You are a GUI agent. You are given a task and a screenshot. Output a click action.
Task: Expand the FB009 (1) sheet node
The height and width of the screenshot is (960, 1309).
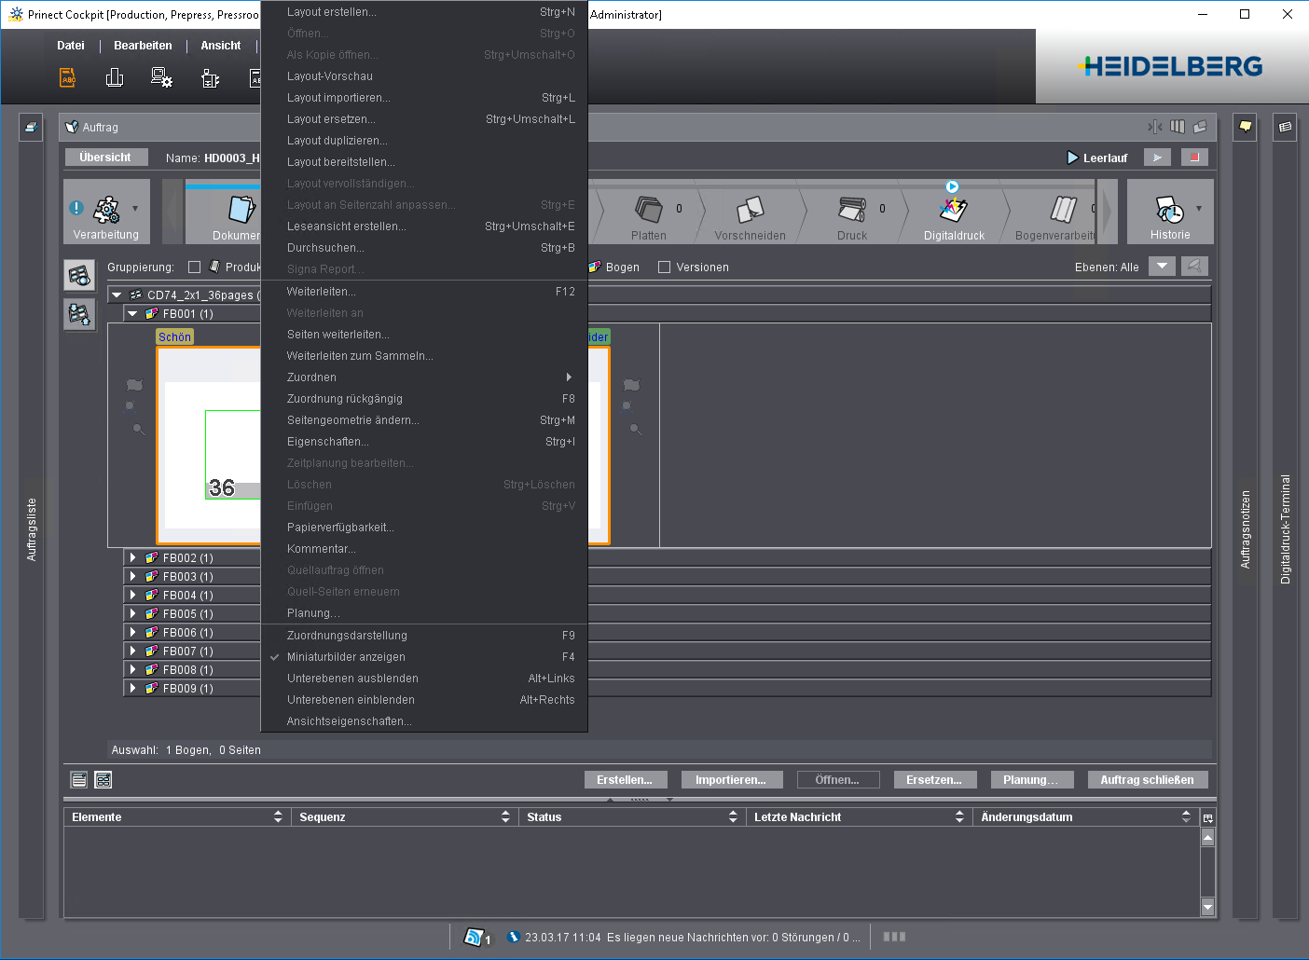(132, 689)
